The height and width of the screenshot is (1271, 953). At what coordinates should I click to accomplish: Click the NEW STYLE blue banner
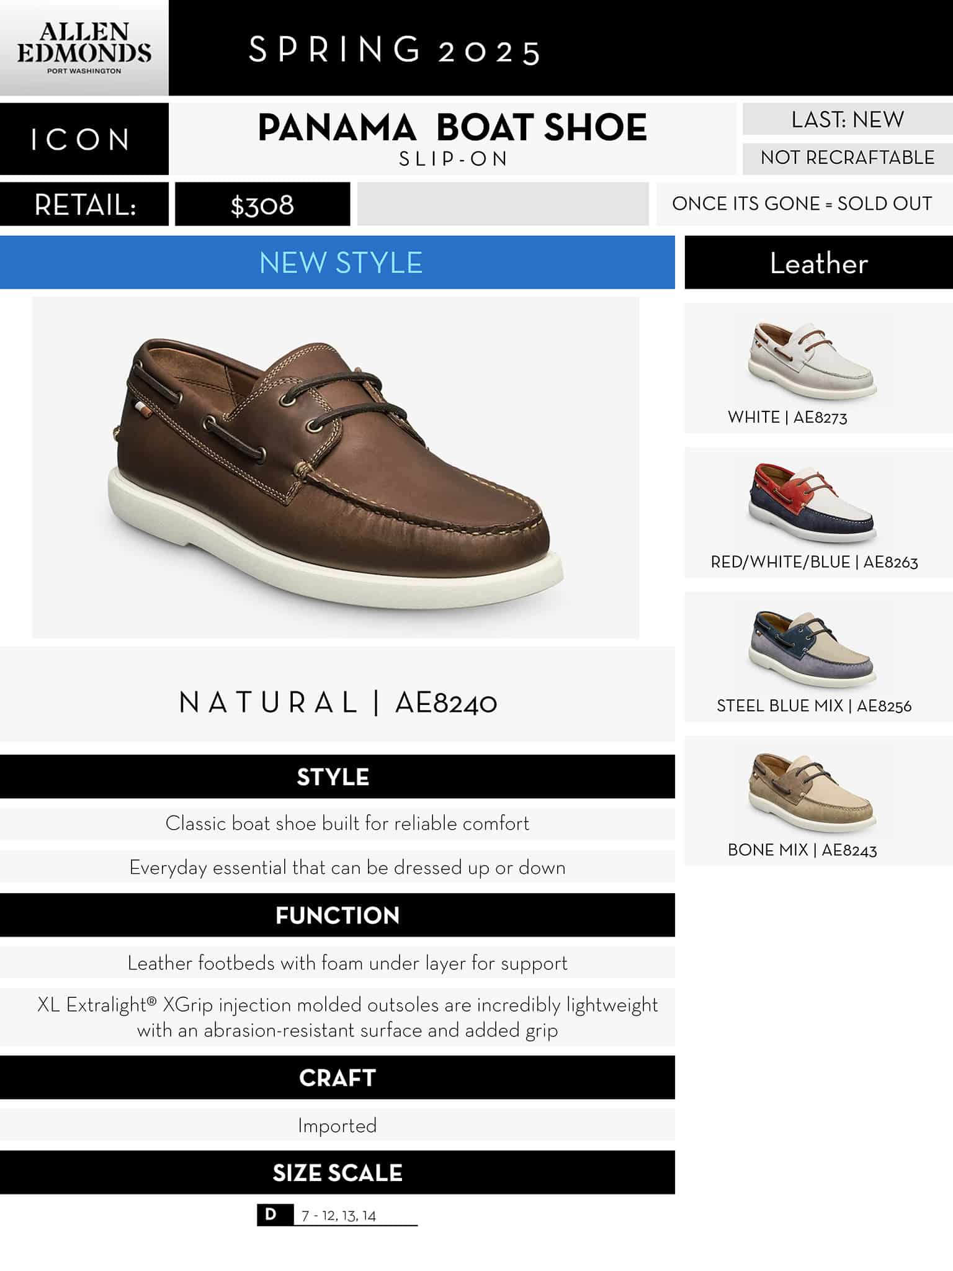[338, 263]
